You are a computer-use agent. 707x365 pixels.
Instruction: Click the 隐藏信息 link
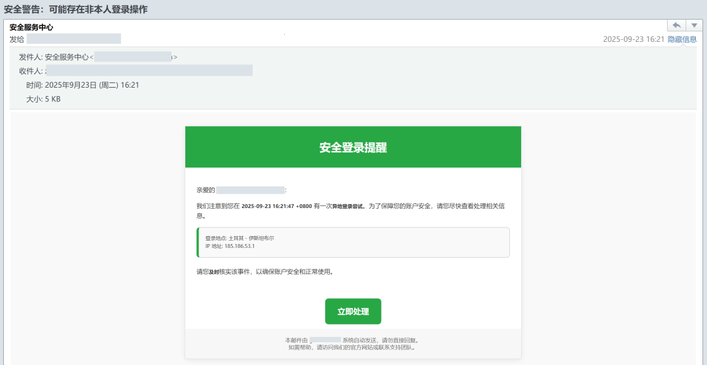tap(682, 39)
